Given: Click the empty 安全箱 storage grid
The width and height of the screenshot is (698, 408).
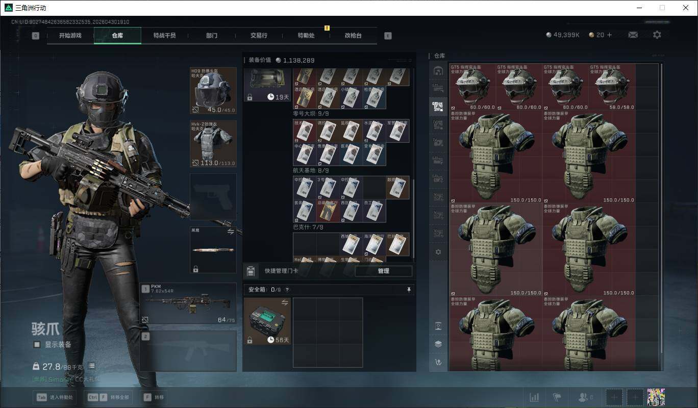Looking at the screenshot, I should (x=328, y=333).
